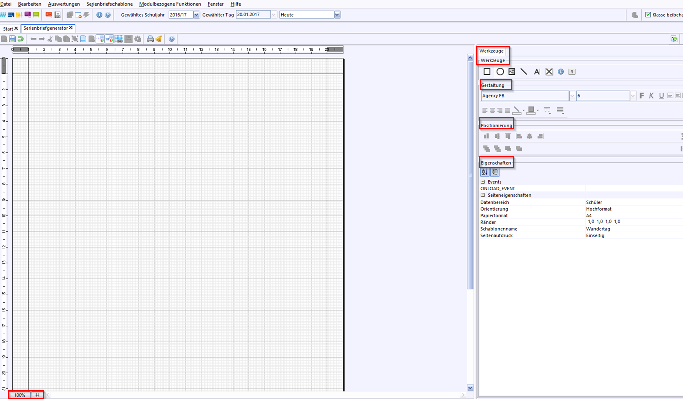Image resolution: width=683 pixels, height=399 pixels.
Task: Toggle alphabetical sort of properties
Action: coord(485,172)
